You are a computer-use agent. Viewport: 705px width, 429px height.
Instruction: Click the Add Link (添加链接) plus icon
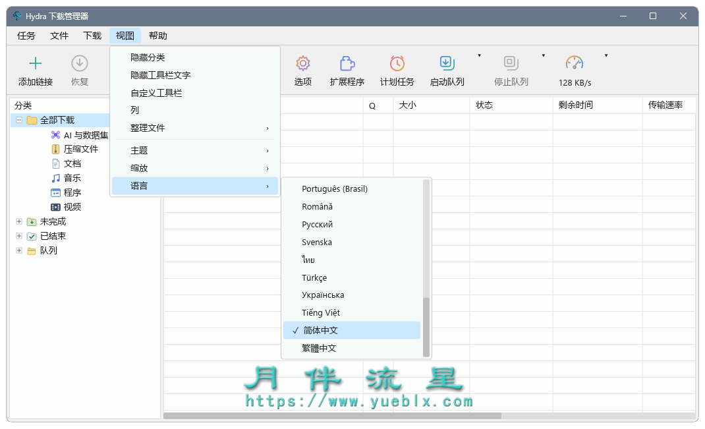tap(35, 63)
